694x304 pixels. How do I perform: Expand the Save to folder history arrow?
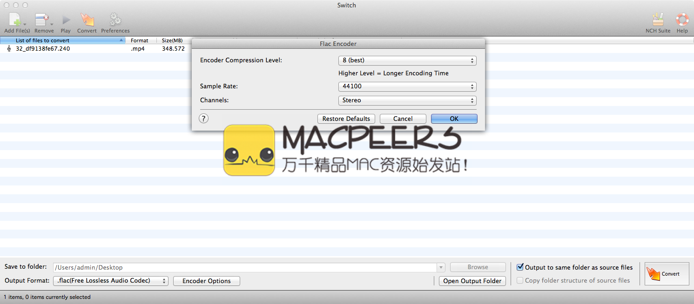pos(441,267)
